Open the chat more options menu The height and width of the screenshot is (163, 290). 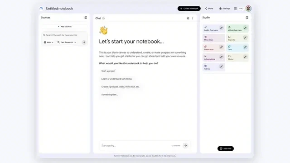[x=193, y=18]
